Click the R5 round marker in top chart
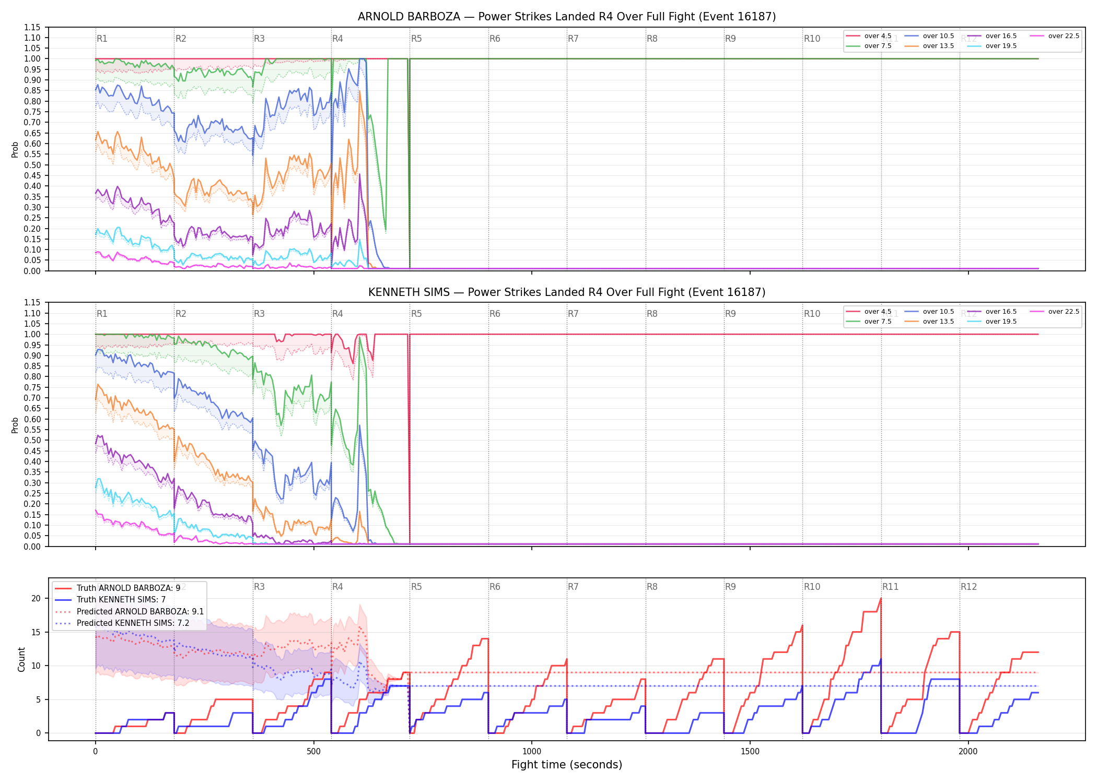 pyautogui.click(x=416, y=39)
